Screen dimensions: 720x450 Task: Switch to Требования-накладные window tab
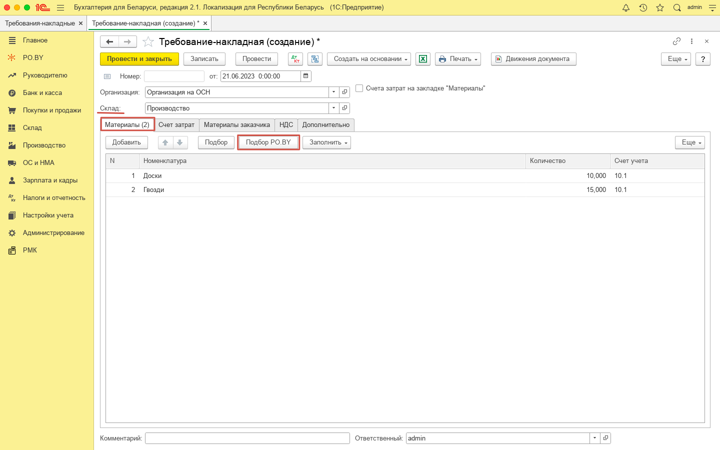click(x=40, y=23)
